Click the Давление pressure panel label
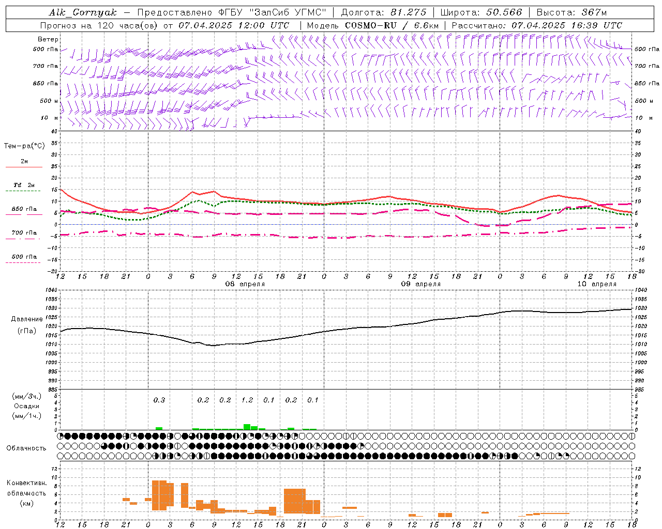This screenshot has width=662, height=529. pos(27,319)
